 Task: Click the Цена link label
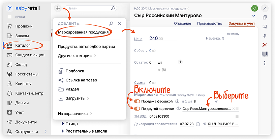click(138, 39)
